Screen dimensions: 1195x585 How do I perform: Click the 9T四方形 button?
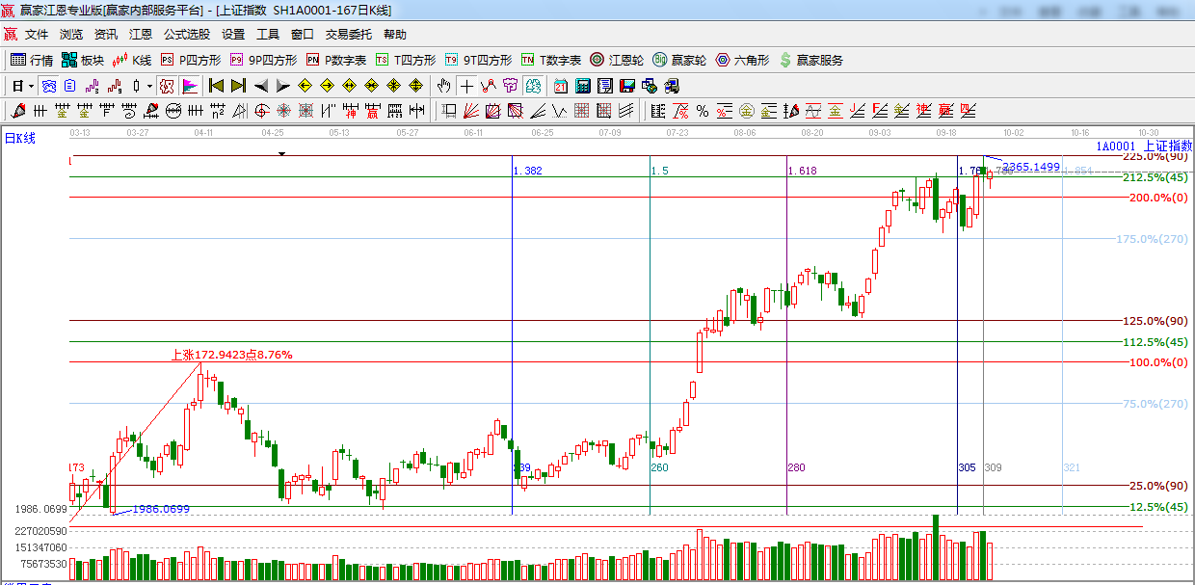pos(477,60)
